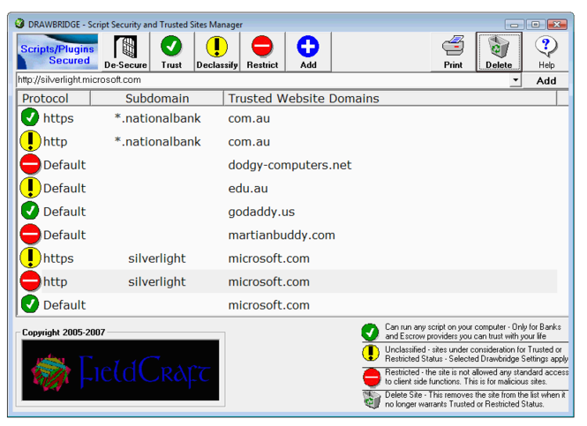
Task: Click the red Restrict toolbar button
Action: click(262, 52)
